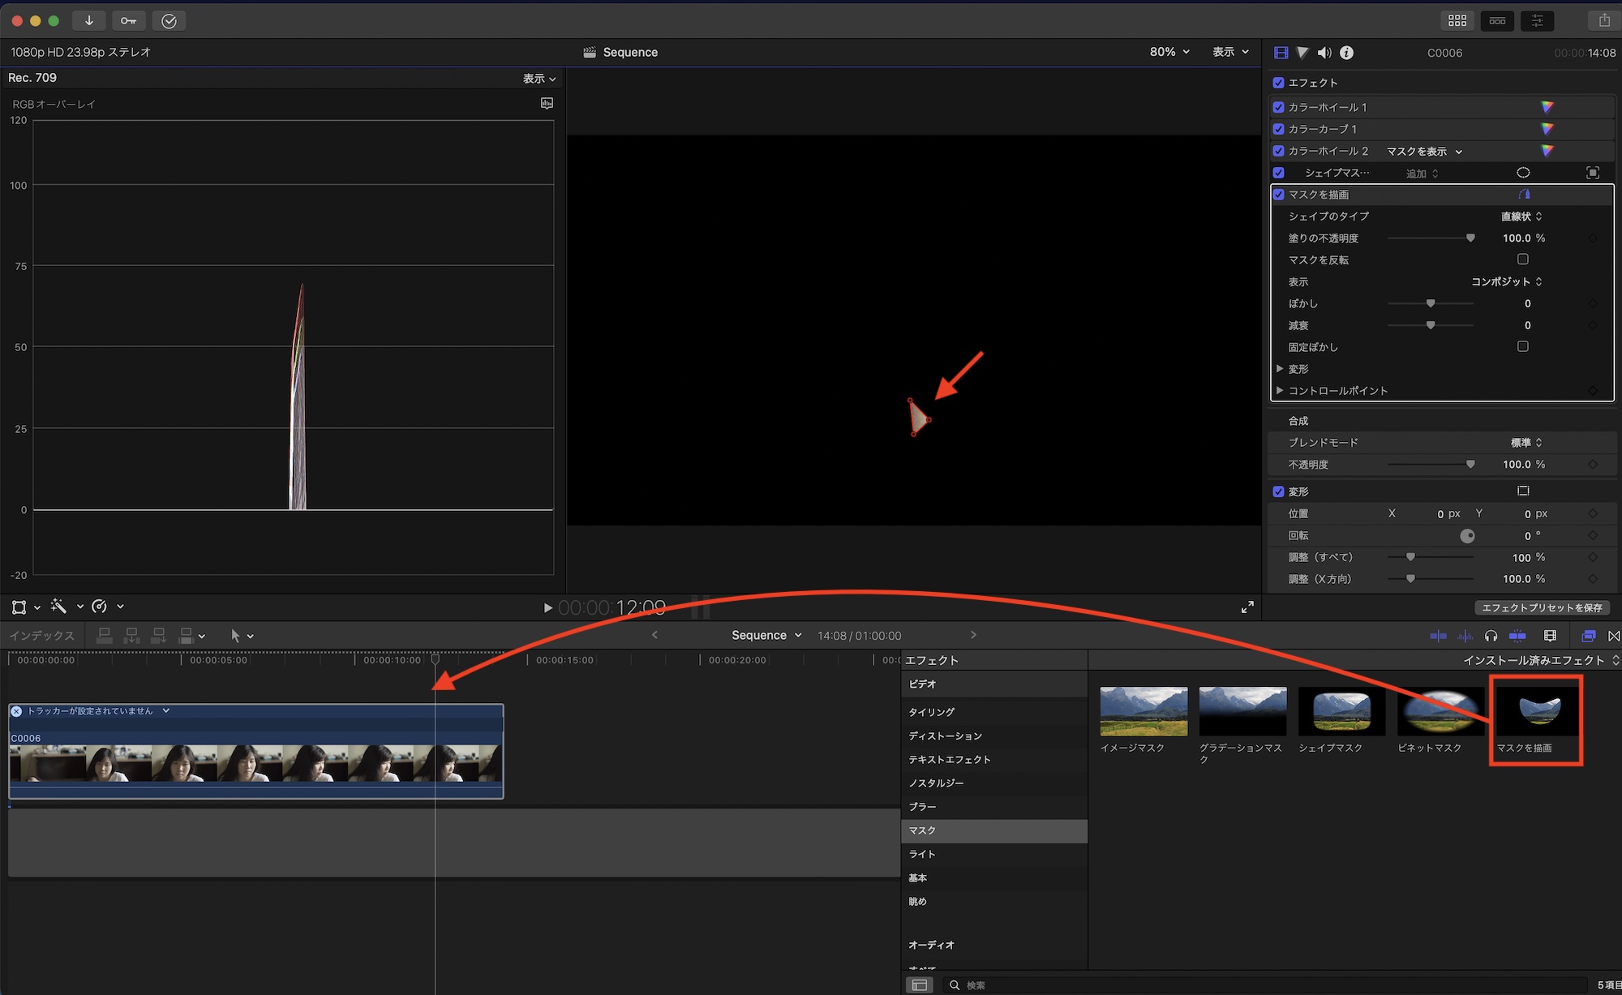Open the color inspector triangle icon
Screen dimensions: 1622x995
pyautogui.click(x=1302, y=53)
